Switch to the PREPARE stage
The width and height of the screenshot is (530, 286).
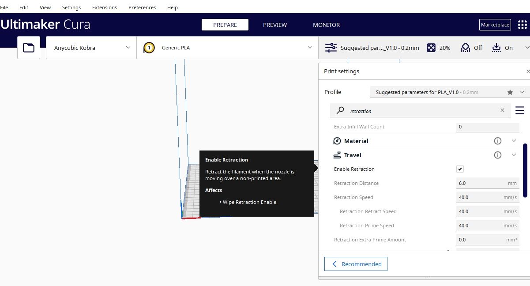point(225,25)
